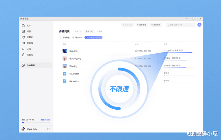The width and height of the screenshot is (221, 140).
Task: Click the Building.png download progress bar
Action: (179, 60)
